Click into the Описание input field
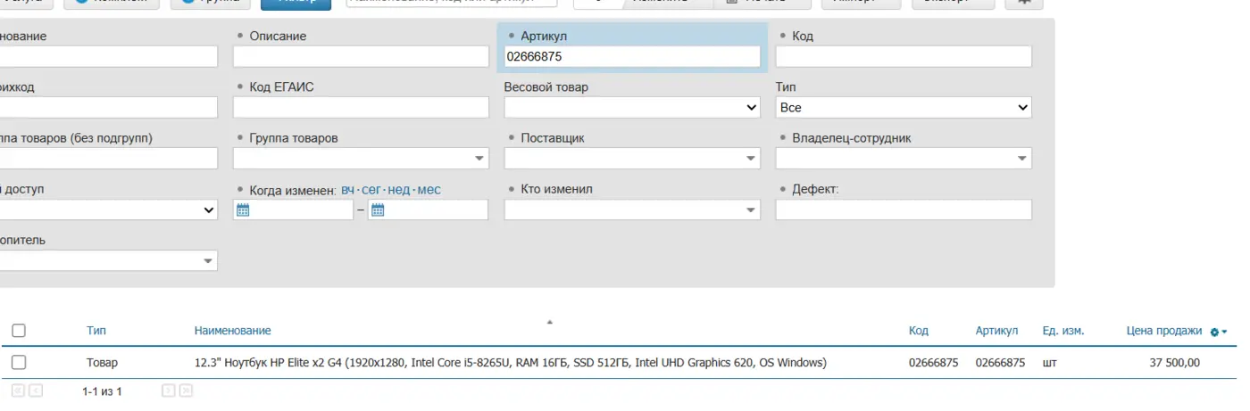 coord(361,56)
